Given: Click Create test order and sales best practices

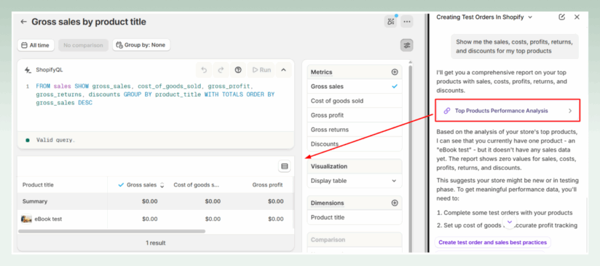Looking at the screenshot, I should tap(493, 243).
